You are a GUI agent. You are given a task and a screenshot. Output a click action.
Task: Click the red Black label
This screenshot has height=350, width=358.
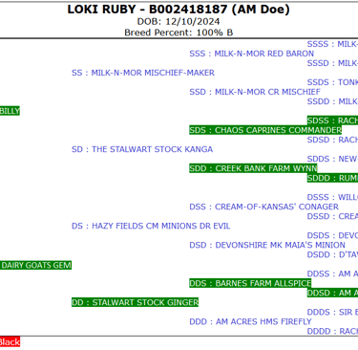(10, 342)
